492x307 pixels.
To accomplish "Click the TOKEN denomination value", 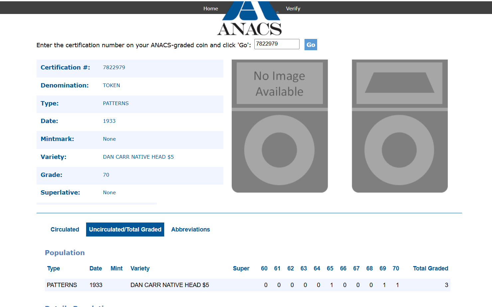I will 111,85.
